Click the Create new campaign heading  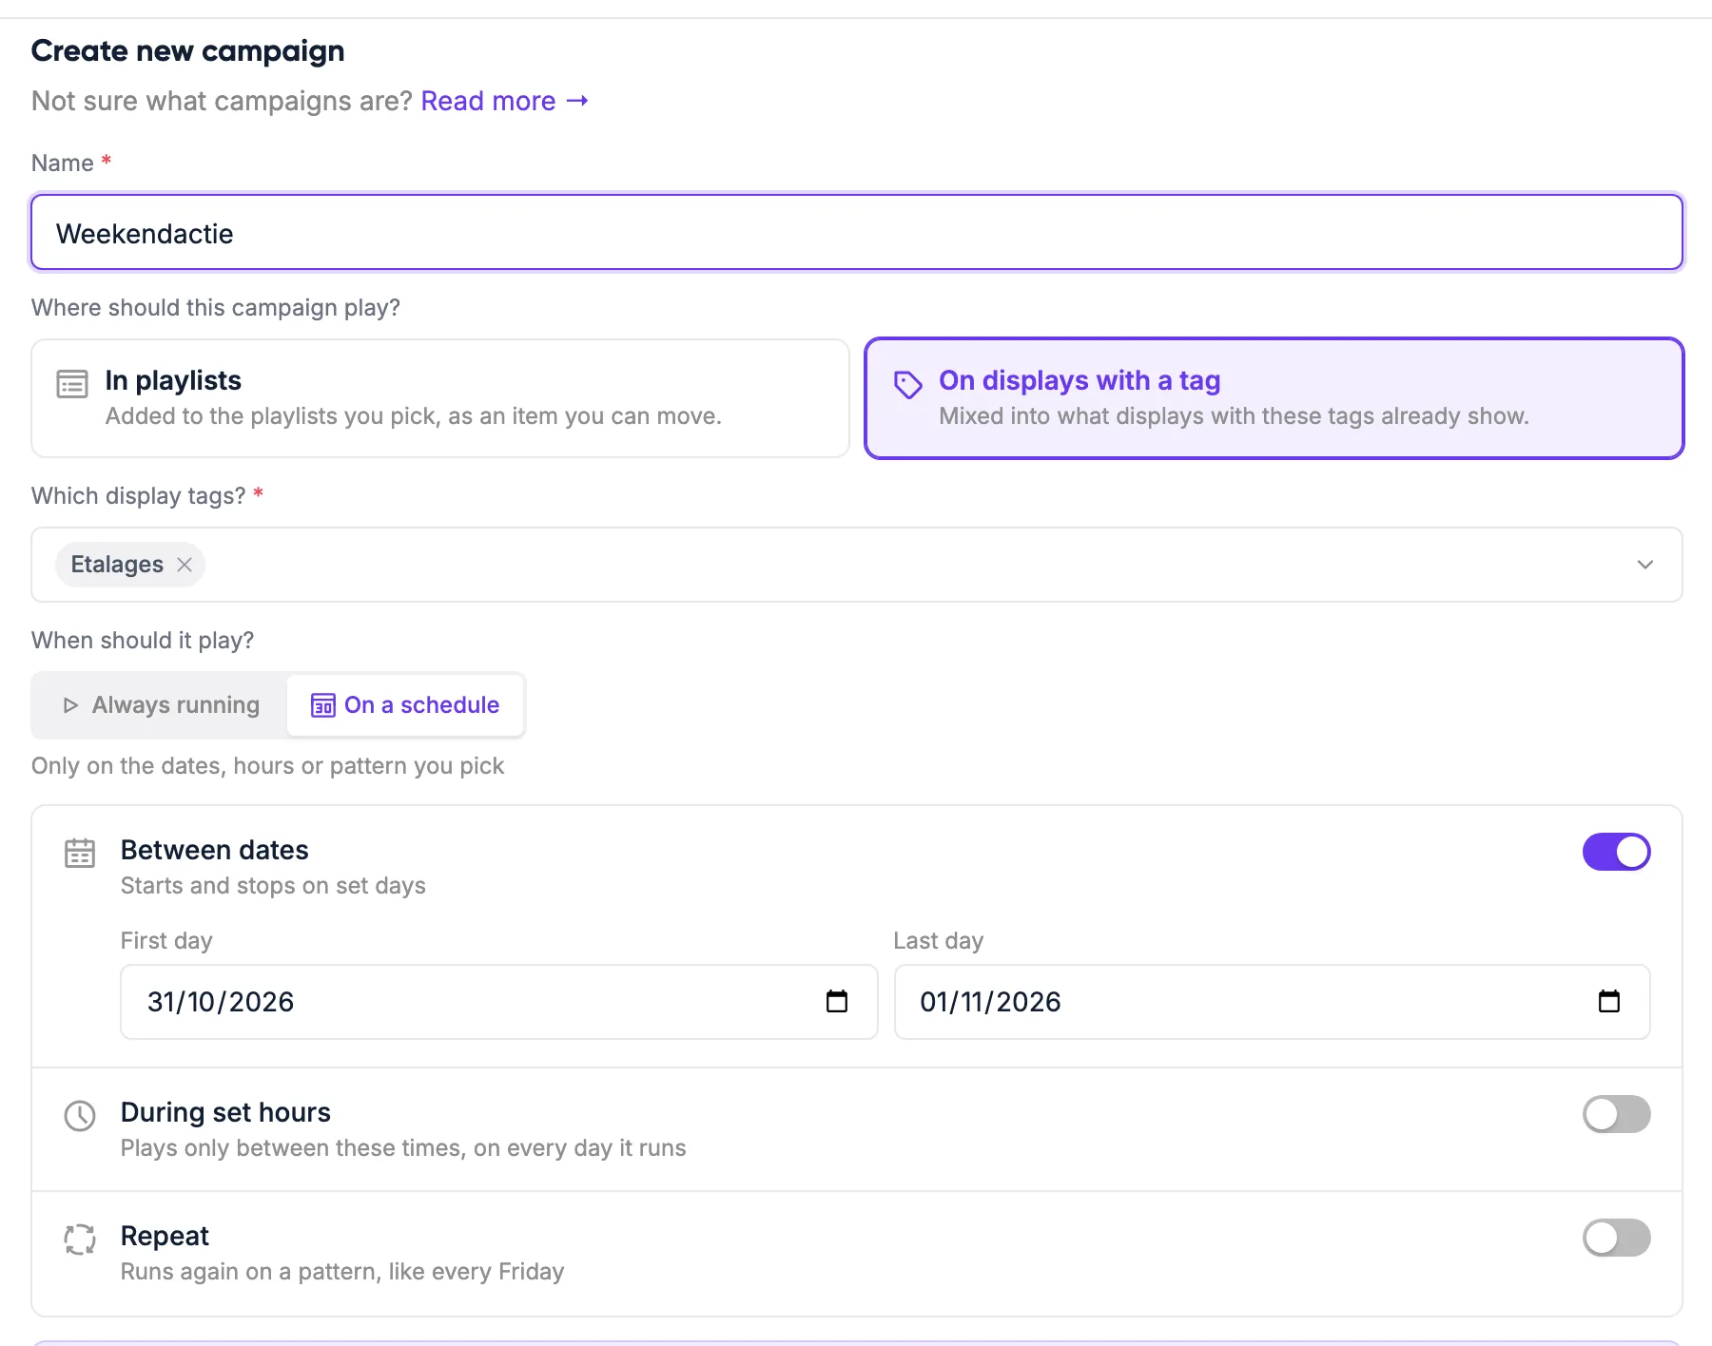pos(188,50)
